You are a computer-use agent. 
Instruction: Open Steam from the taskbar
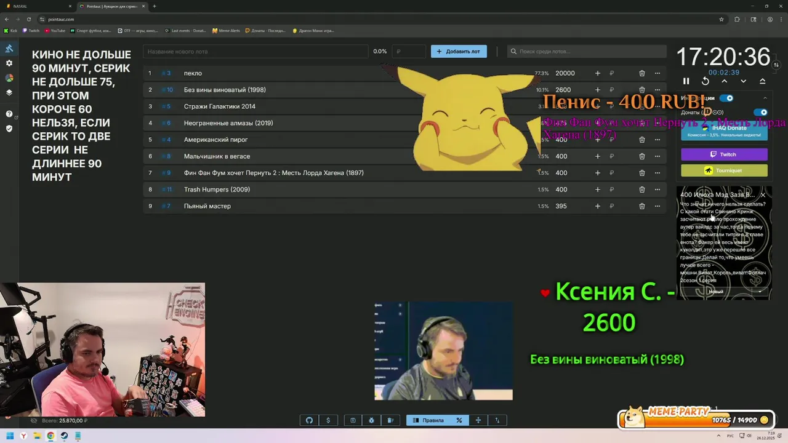[x=64, y=436]
